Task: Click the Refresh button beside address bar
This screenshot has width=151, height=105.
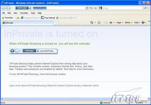Action: (x=91, y=8)
